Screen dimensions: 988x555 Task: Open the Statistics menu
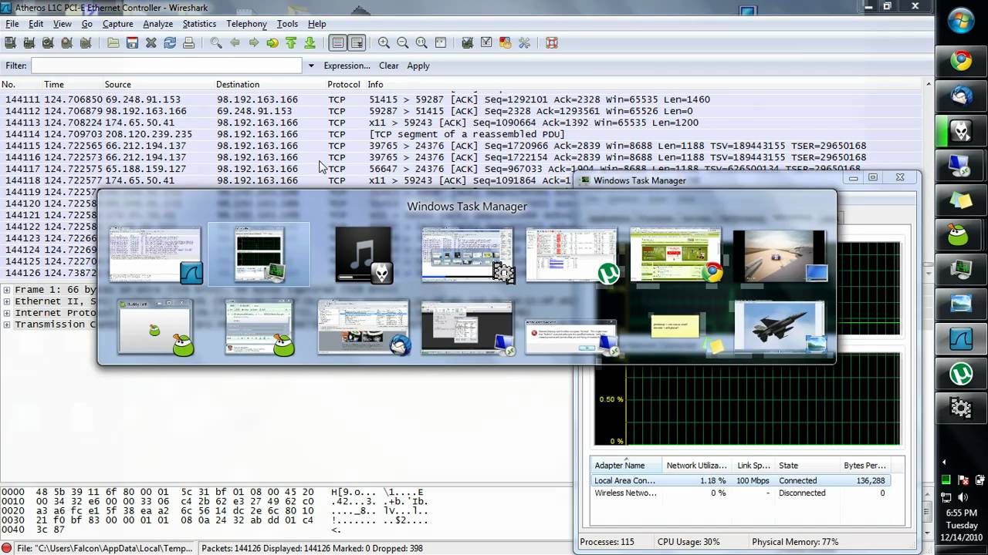(x=199, y=24)
